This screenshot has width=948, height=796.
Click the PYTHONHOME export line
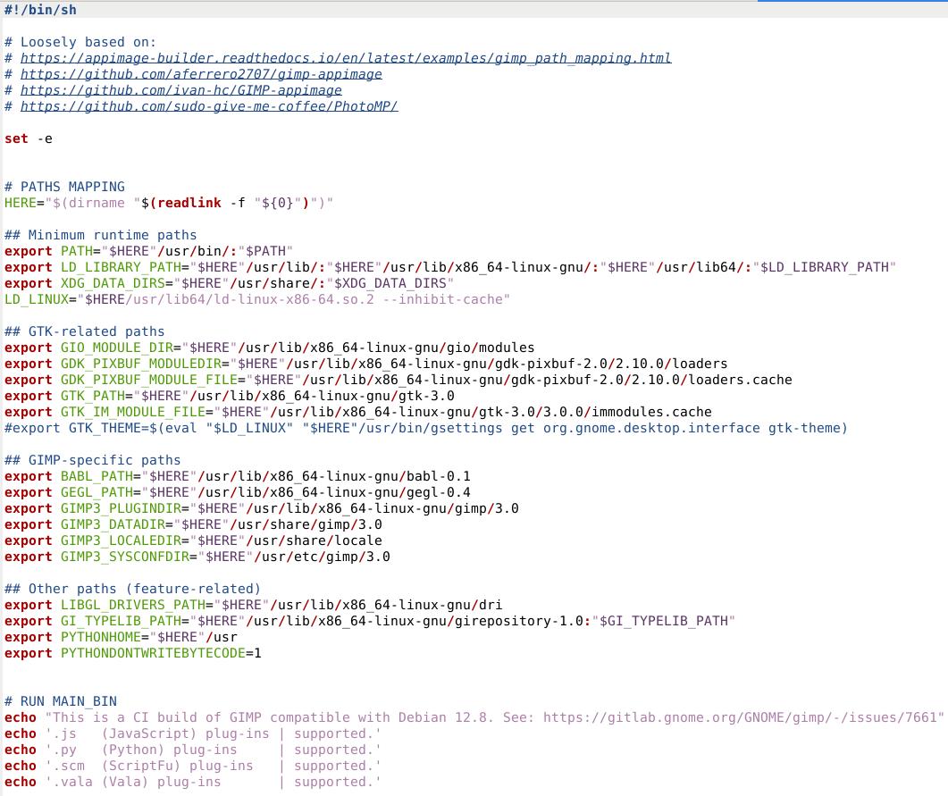[x=121, y=637]
